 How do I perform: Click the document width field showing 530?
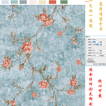pyautogui.click(x=96, y=50)
